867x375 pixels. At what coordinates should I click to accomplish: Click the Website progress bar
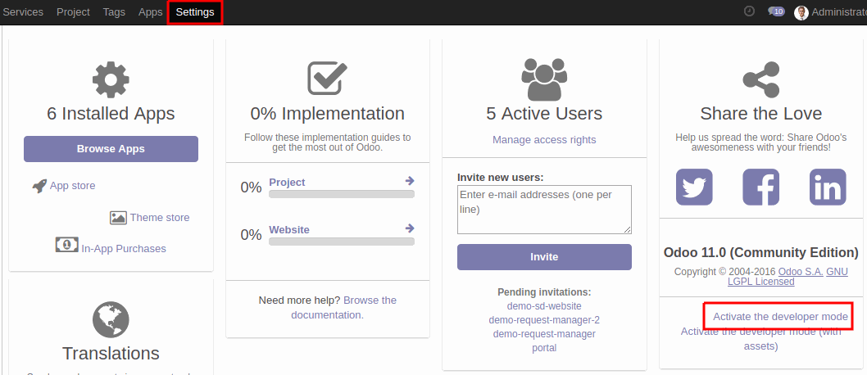click(x=342, y=242)
